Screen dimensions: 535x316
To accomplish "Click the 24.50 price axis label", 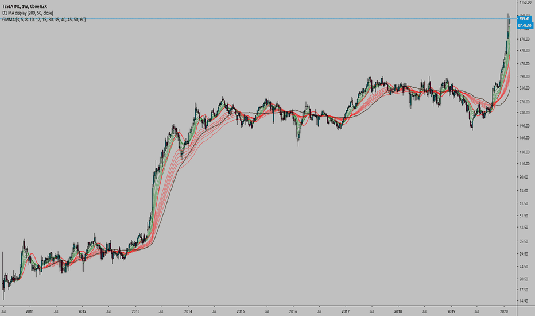I will (524, 267).
